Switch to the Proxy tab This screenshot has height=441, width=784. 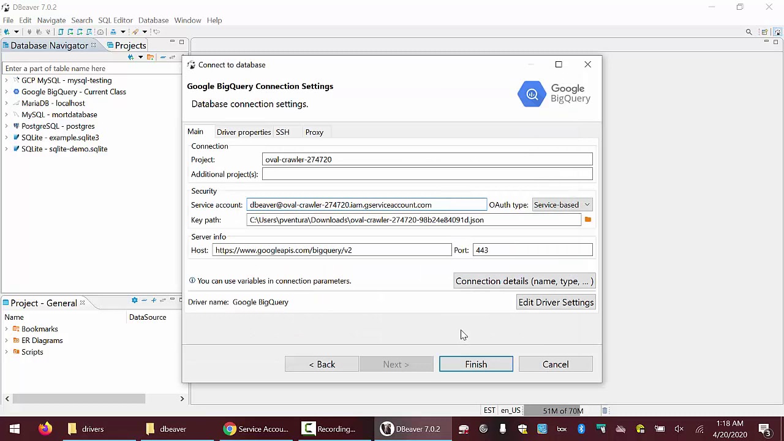point(314,132)
